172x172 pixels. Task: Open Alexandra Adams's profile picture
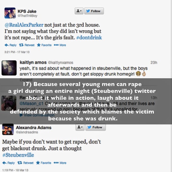[x=8, y=129]
